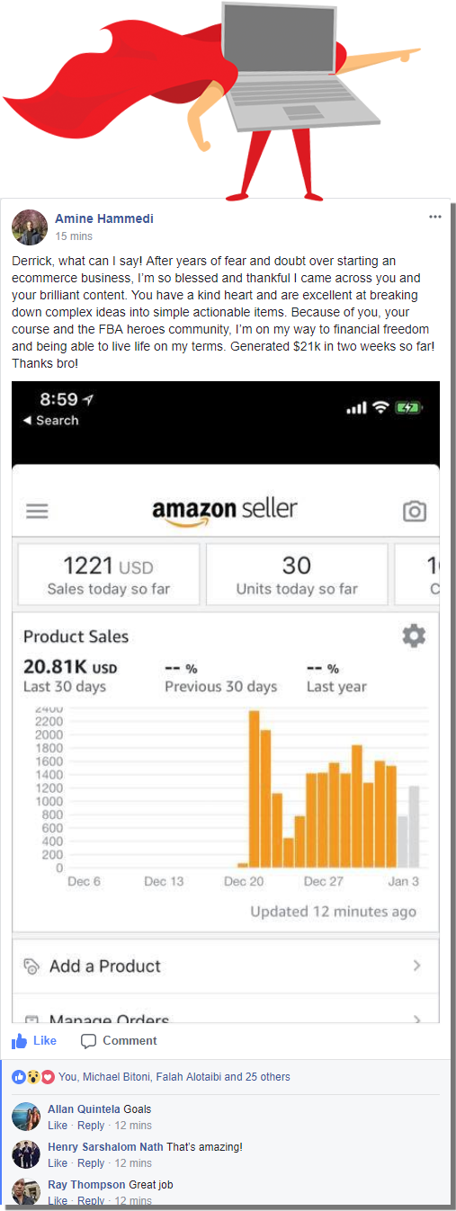Like Allan Quintela's Goals comment
The width and height of the screenshot is (456, 1211).
point(58,1126)
